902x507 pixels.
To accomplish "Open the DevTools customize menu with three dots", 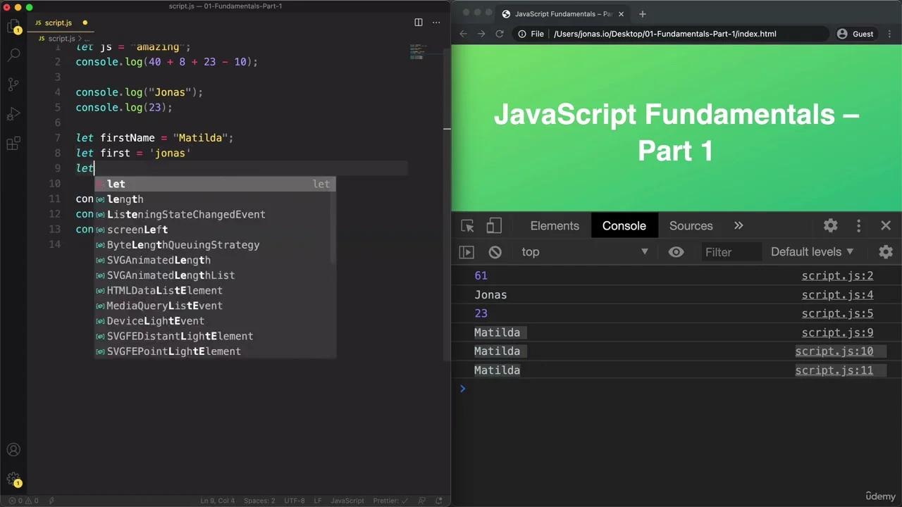I will click(x=858, y=226).
